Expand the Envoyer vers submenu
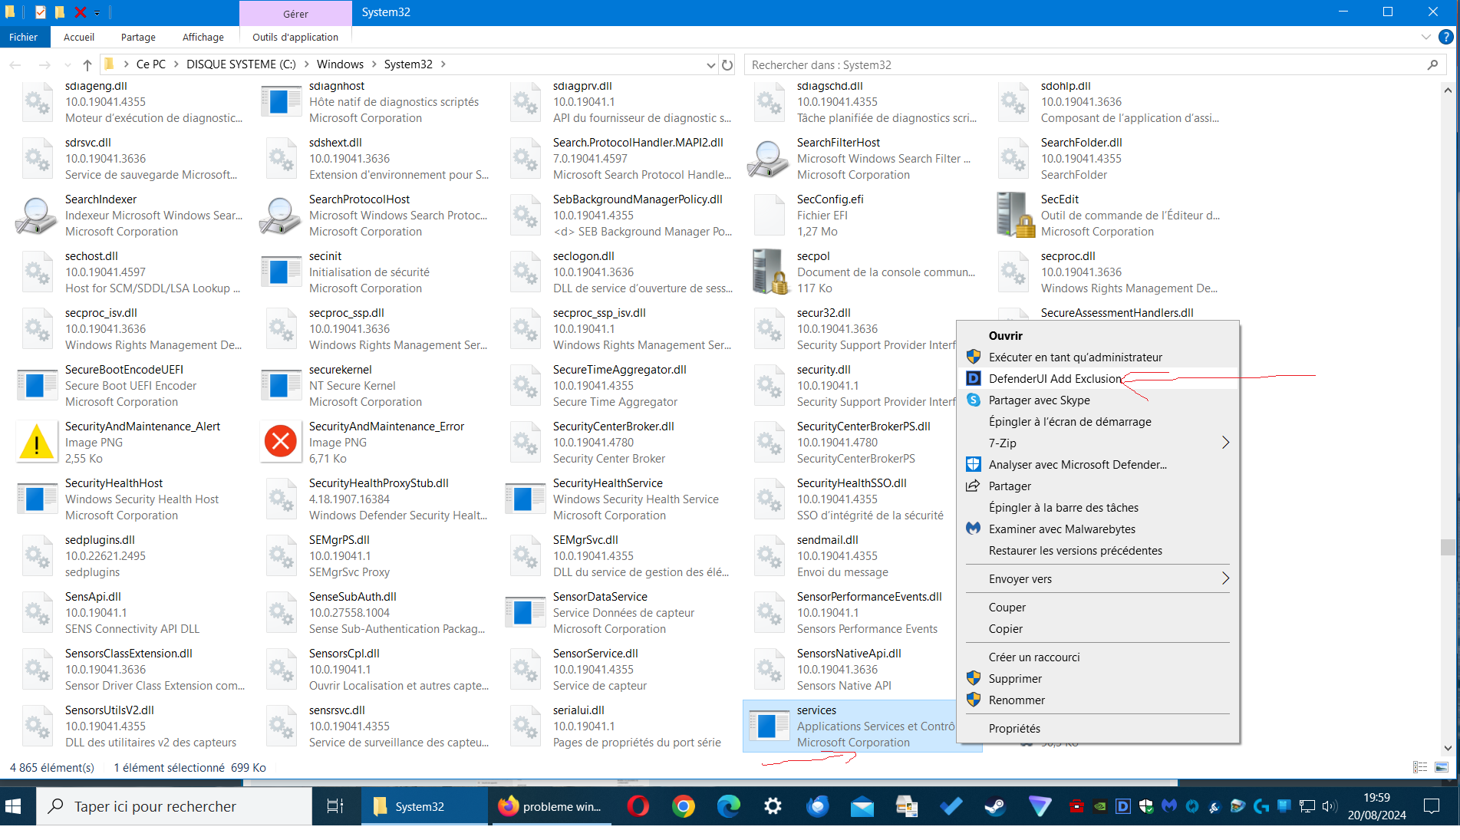The height and width of the screenshot is (840, 1460). coord(1098,578)
